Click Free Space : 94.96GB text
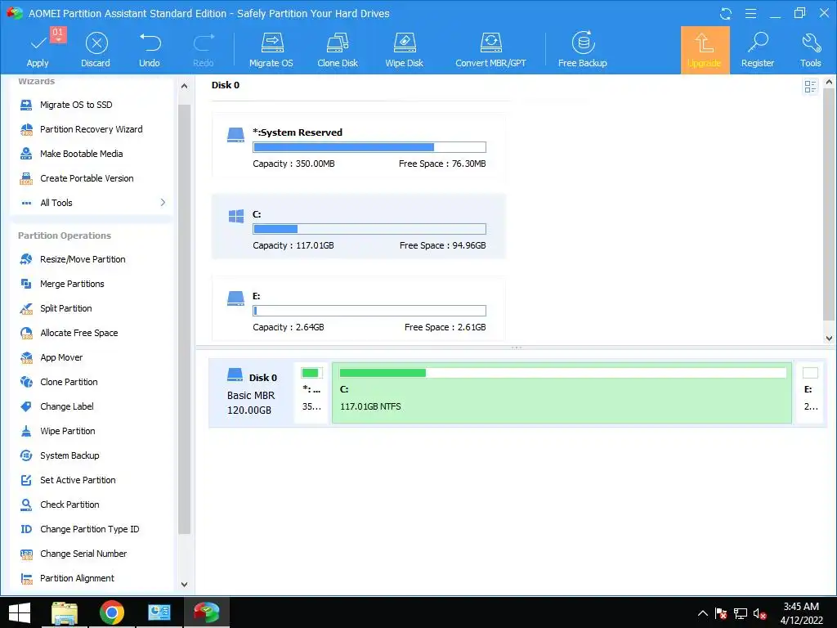The height and width of the screenshot is (628, 837). pos(442,245)
